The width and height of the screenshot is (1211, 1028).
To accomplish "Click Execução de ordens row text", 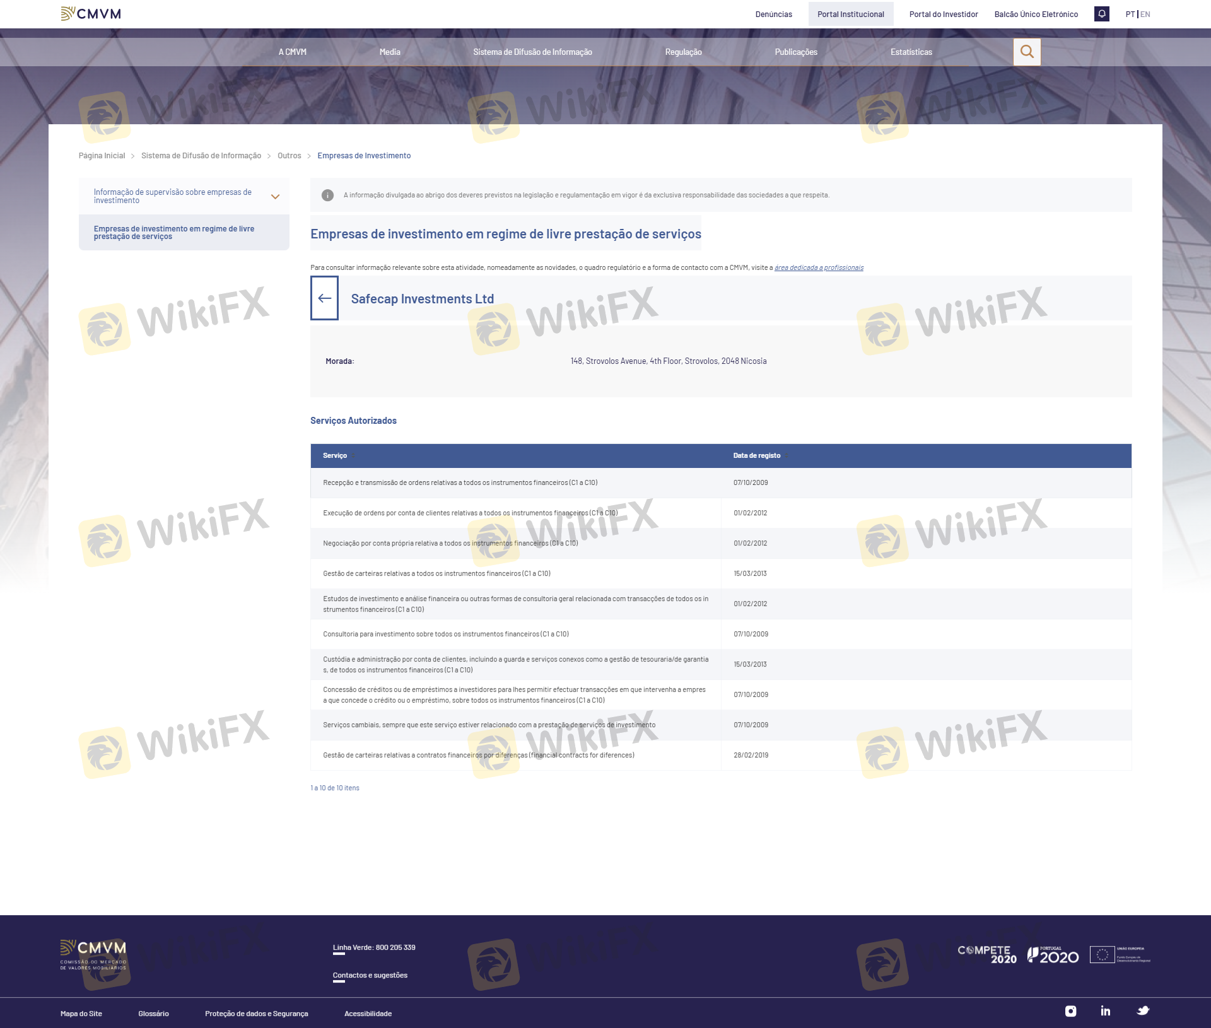I will pos(471,513).
